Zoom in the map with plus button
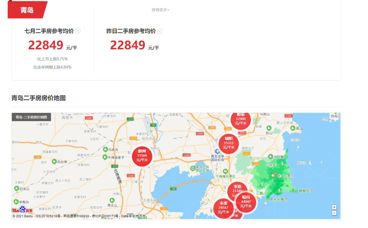Screen dimensions: 368x228 pyautogui.click(x=334, y=207)
